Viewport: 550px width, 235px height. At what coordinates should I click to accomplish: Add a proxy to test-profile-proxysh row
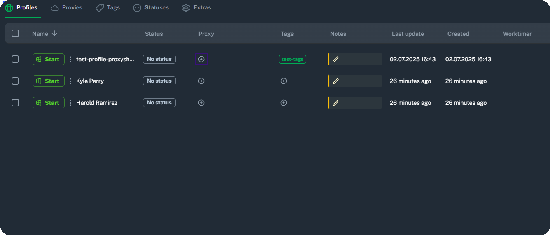(201, 59)
